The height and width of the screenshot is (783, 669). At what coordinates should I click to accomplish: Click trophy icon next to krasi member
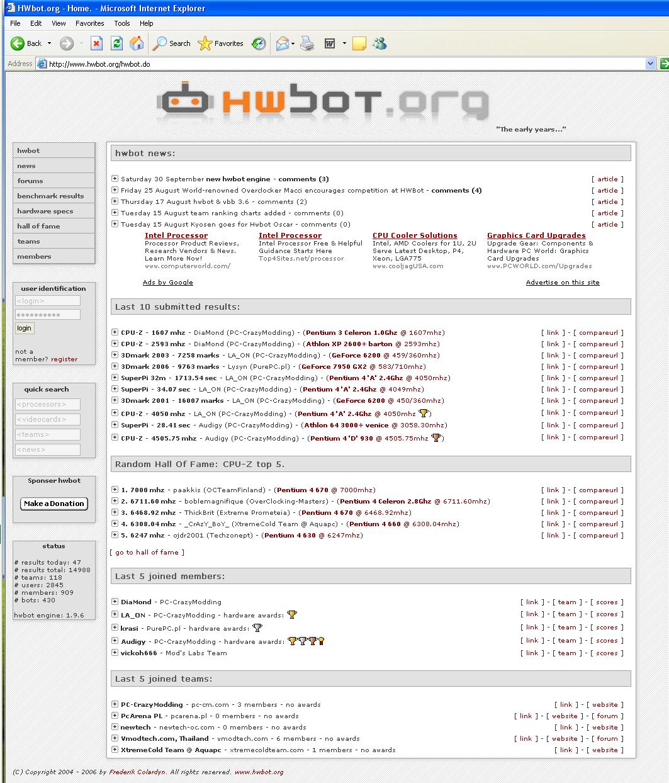pos(257,628)
